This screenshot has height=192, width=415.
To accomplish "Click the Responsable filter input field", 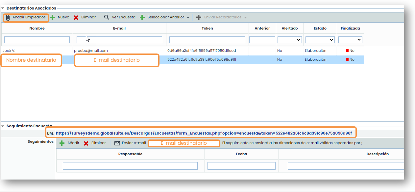I will point(130,166).
